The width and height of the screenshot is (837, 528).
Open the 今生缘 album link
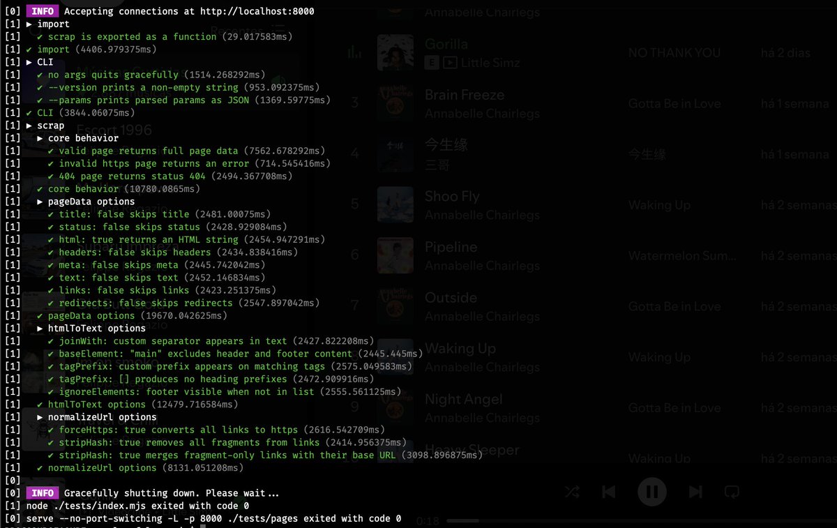click(647, 154)
